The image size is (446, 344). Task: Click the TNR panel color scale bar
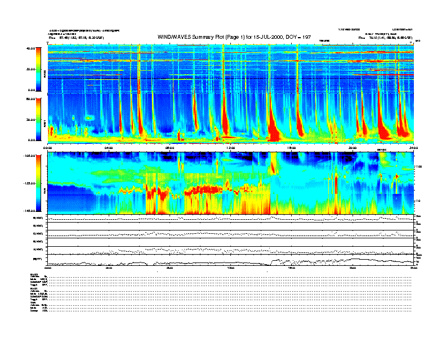(x=38, y=183)
